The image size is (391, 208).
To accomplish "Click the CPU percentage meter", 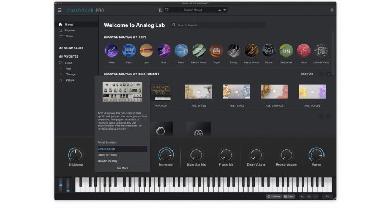I will point(327,197).
